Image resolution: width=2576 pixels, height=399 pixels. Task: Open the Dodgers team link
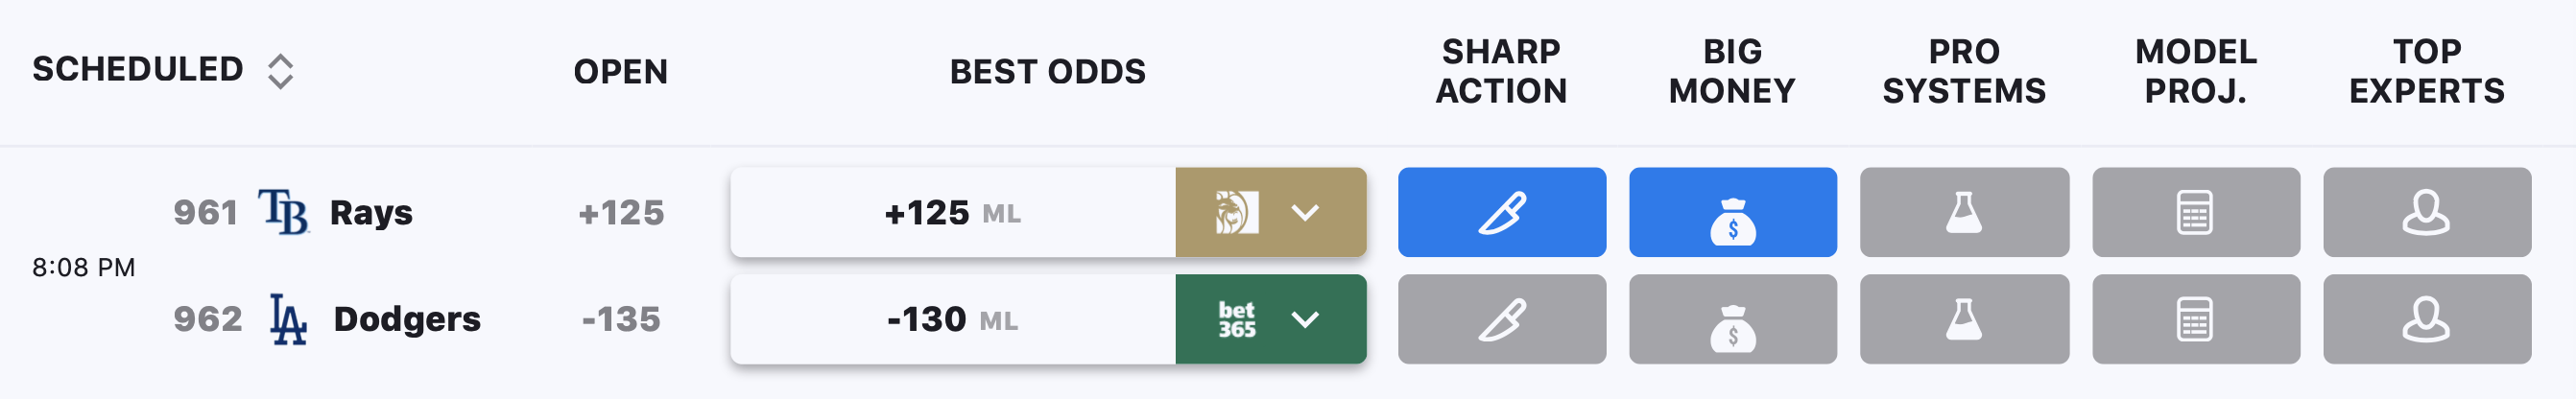point(407,319)
